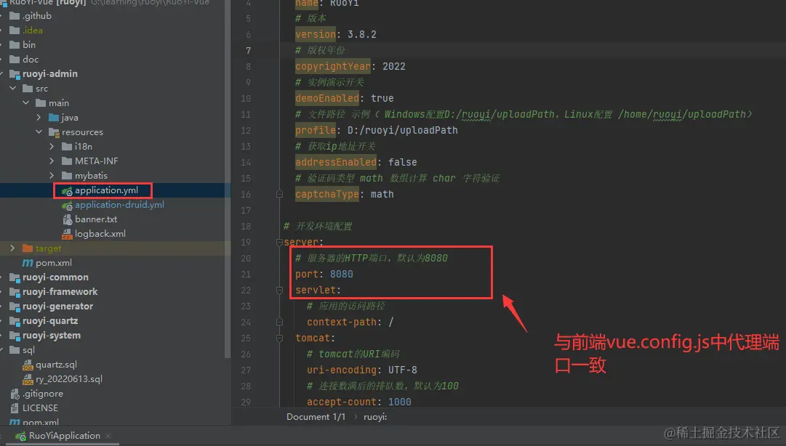
Task: Click the ruoyi-framework module icon
Action: point(15,292)
